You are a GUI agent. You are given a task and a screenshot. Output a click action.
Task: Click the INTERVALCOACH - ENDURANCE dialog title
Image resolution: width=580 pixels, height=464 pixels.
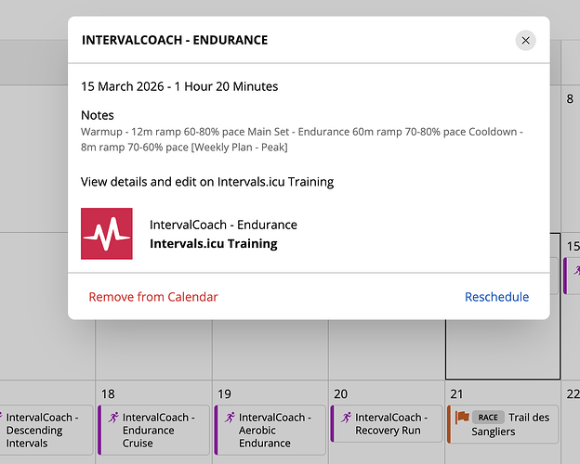coord(175,40)
